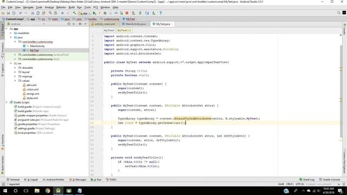The width and height of the screenshot is (347, 195).
Task: Open the File menu
Action: pos(3,7)
